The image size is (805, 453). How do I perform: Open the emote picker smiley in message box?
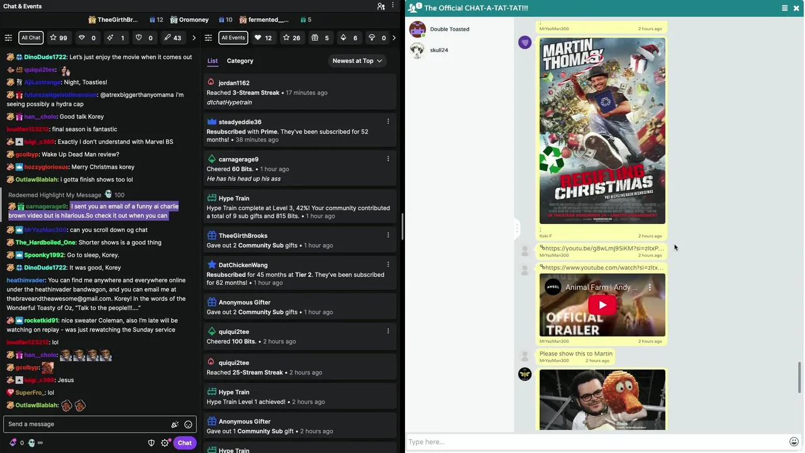pos(188,425)
